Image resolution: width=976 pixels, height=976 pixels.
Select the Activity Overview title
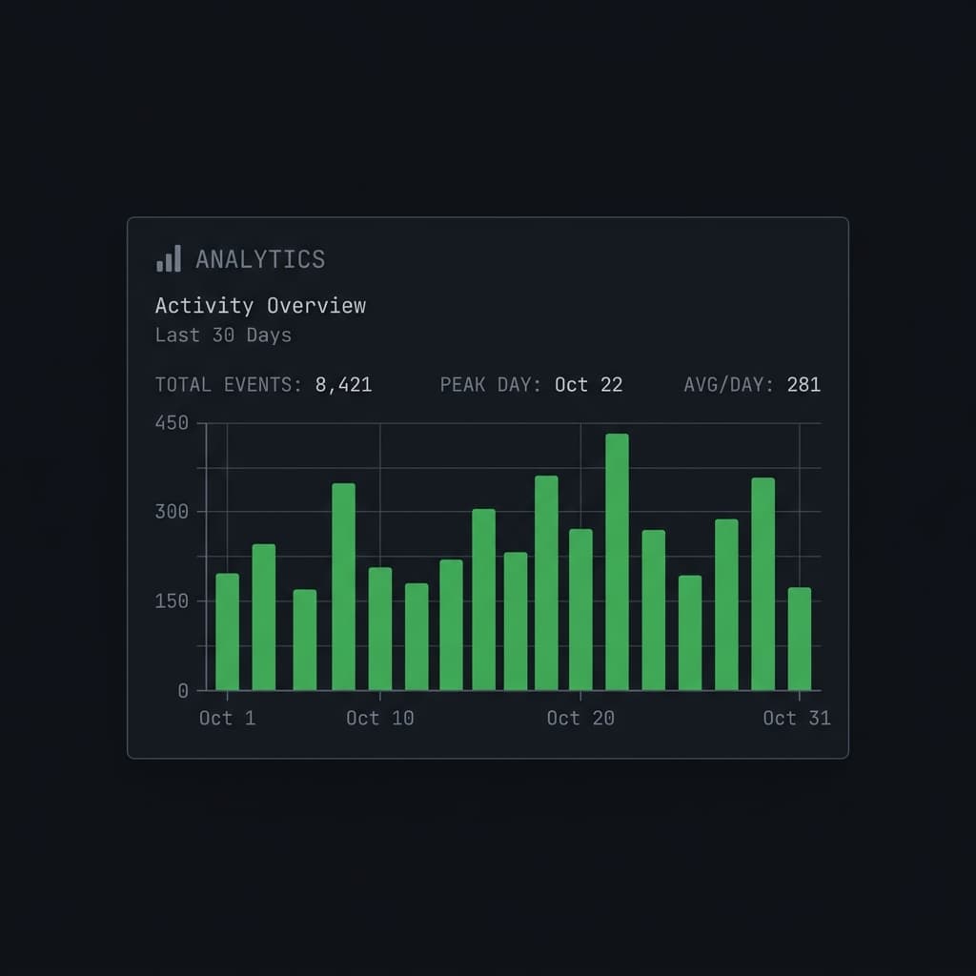[260, 306]
